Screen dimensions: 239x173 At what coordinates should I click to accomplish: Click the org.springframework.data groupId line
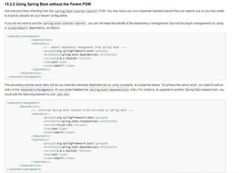click(x=76, y=118)
